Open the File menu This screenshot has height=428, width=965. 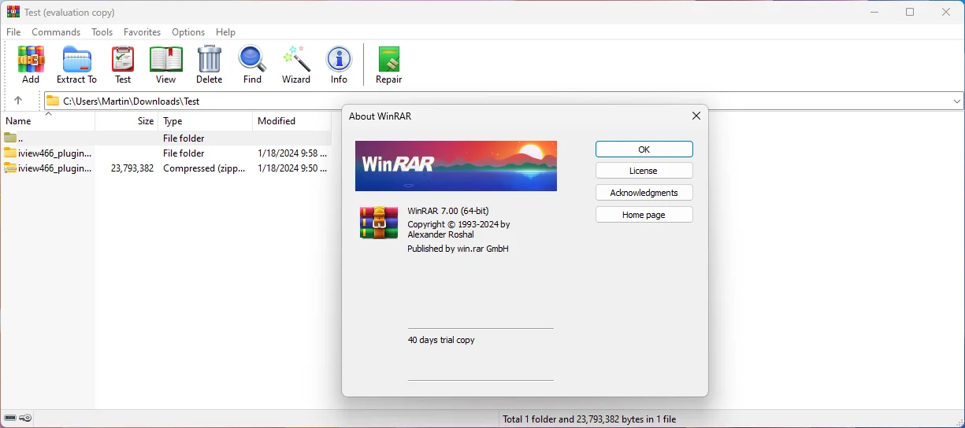pyautogui.click(x=13, y=32)
